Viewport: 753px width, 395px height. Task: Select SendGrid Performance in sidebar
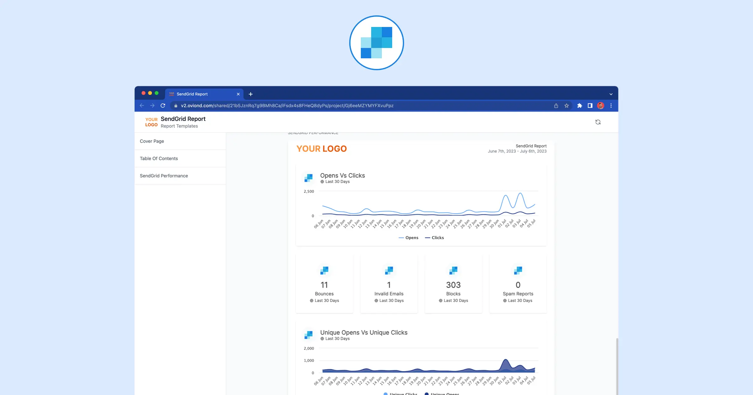(x=180, y=176)
